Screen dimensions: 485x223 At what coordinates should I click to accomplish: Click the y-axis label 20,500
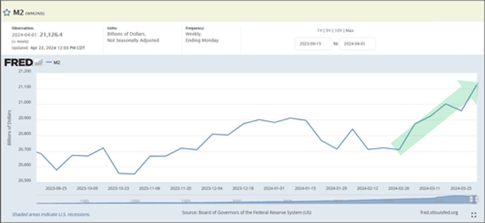coord(25,180)
